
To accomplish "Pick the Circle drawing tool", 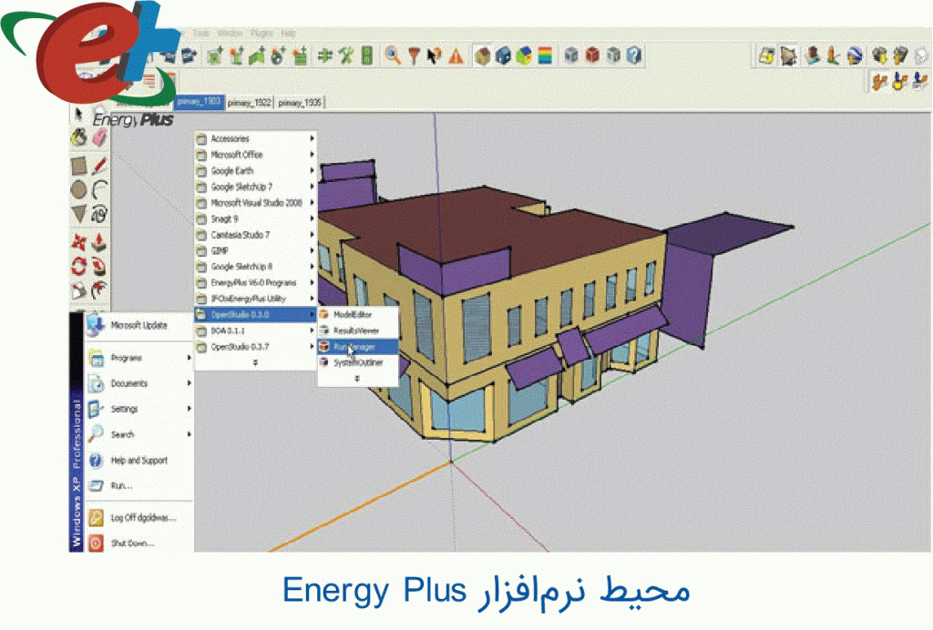I will click(x=78, y=189).
